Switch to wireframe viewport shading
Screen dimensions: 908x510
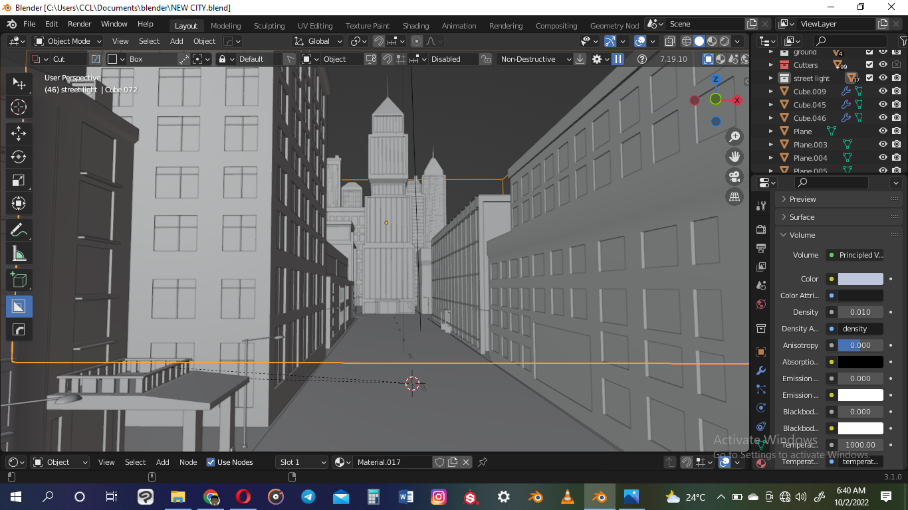[x=687, y=41]
